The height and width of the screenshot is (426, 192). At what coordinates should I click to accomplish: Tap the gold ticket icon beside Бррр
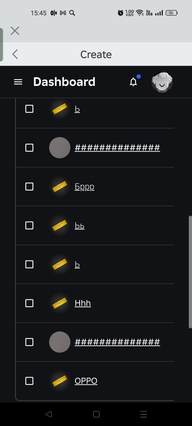point(60,186)
